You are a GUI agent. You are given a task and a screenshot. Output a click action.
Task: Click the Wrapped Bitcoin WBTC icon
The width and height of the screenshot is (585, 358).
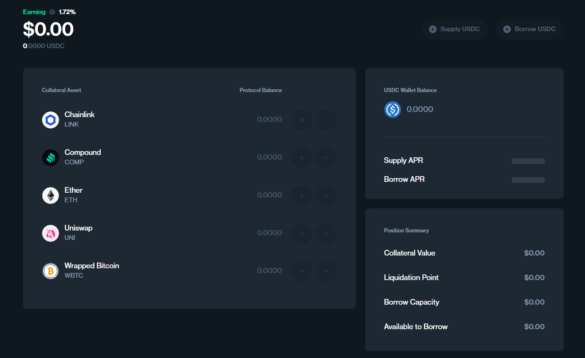coord(51,271)
